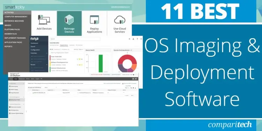
Task: Open PLATFORM PACKS in SmartDeploy
Action: (x=12, y=29)
